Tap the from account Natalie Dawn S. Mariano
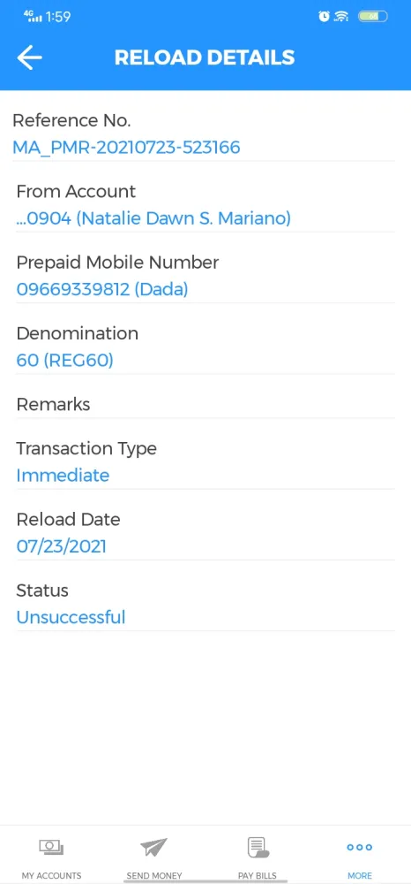Viewport: 411px width, 884px height. pyautogui.click(x=153, y=218)
